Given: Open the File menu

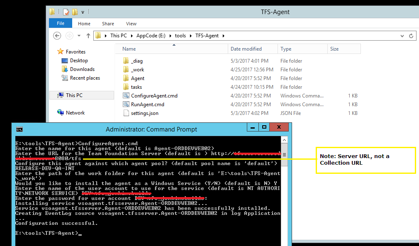Looking at the screenshot, I should [60, 23].
